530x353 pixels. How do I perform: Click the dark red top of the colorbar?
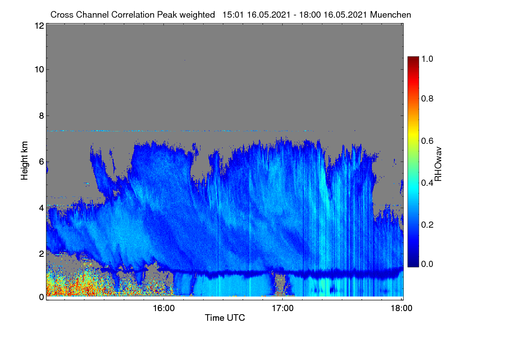(413, 60)
